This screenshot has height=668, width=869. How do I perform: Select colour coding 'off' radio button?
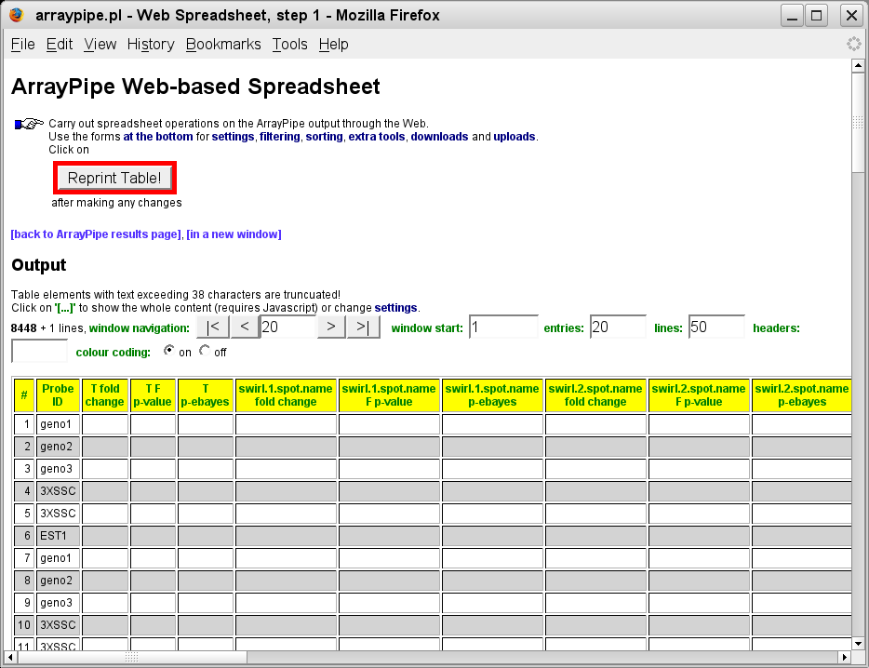tap(205, 350)
